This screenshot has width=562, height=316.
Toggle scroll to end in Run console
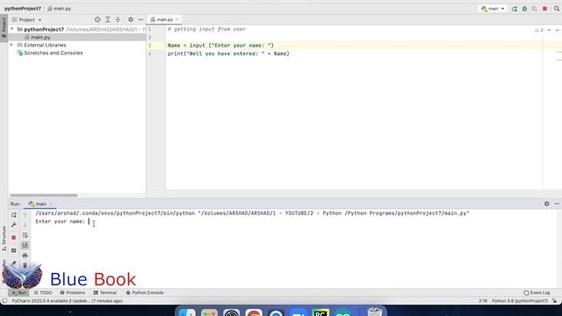25,246
